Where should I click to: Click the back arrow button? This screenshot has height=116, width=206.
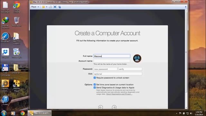(100, 107)
